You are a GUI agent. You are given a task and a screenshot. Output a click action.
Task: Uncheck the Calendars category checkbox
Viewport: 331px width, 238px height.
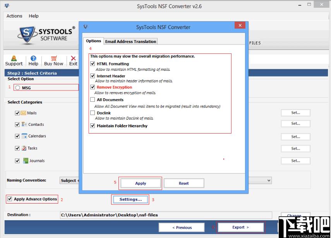coord(17,136)
